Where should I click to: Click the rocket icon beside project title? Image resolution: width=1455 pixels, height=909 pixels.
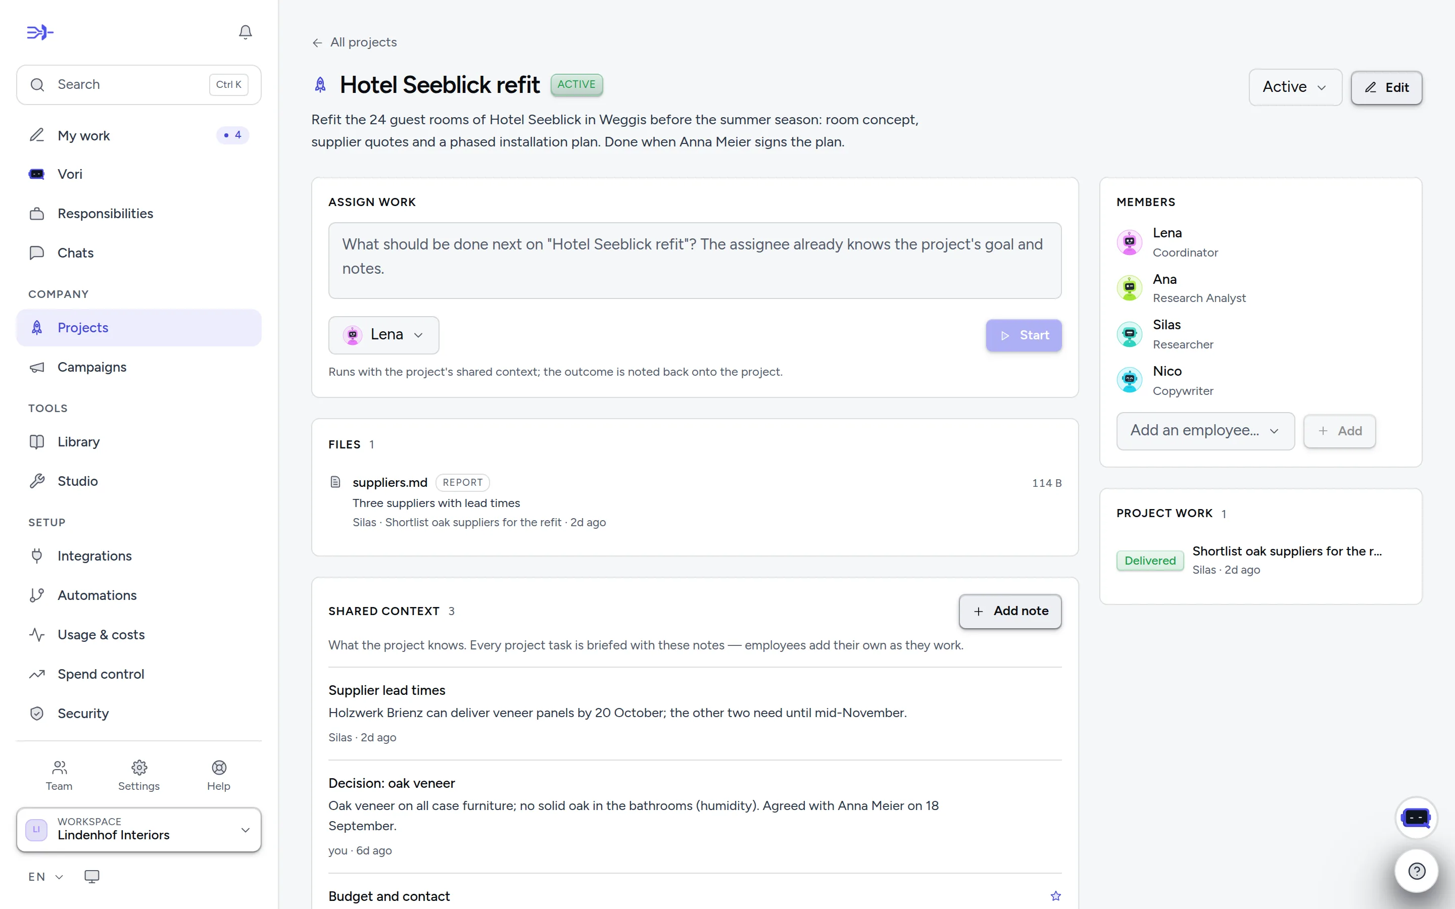[320, 85]
